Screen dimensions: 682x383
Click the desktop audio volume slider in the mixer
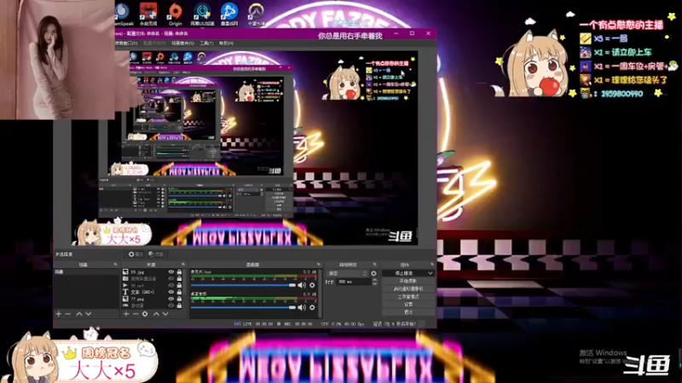(243, 307)
